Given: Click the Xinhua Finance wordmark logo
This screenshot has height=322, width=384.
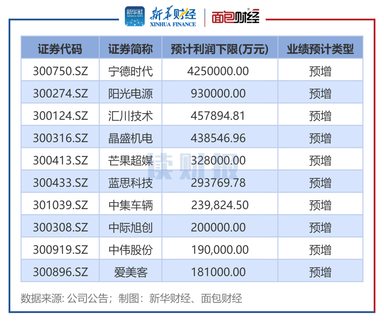Looking at the screenshot, I should click(x=173, y=17).
